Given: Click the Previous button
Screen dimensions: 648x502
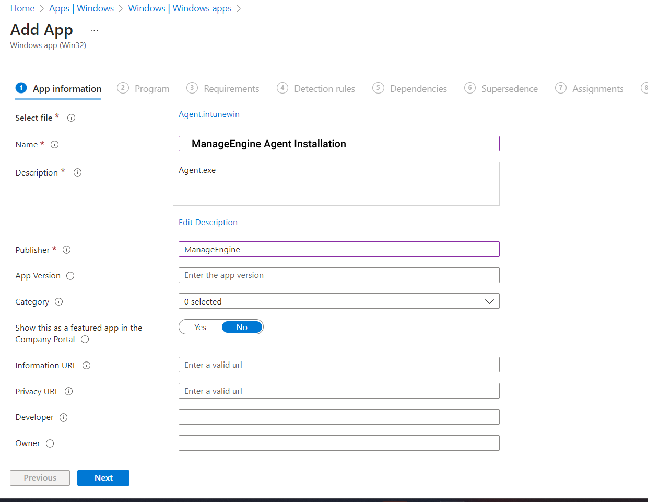Looking at the screenshot, I should (x=40, y=478).
